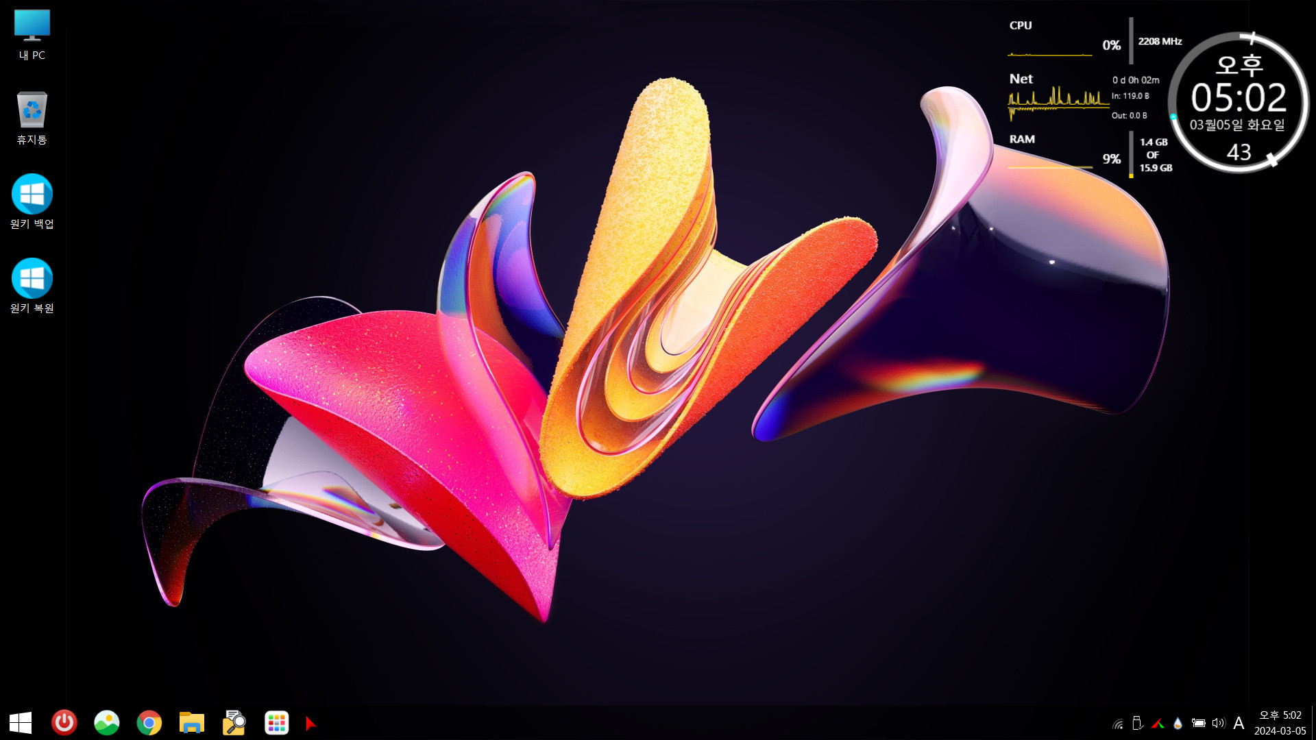Open File Explorer from the taskbar
The image size is (1316, 740).
tap(192, 723)
